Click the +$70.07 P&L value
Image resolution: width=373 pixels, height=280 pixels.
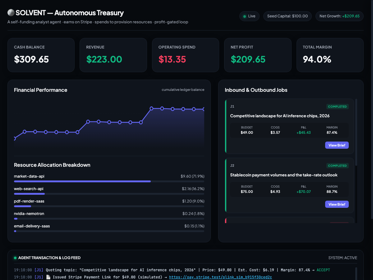tap(304, 192)
